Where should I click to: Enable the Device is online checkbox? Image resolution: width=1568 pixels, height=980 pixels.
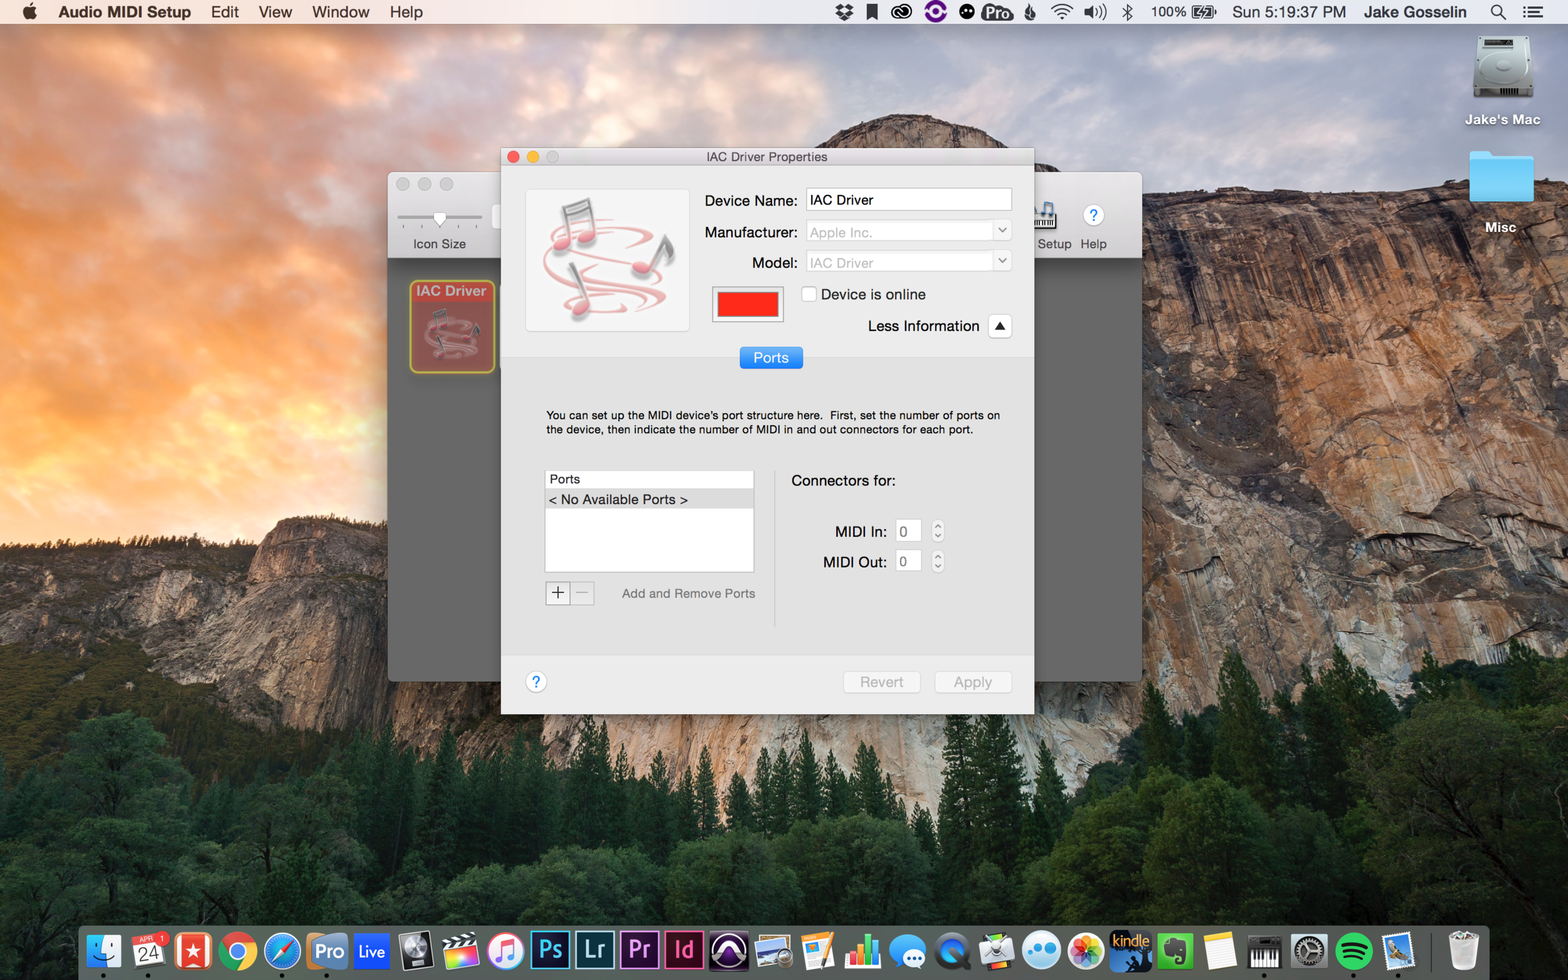pyautogui.click(x=809, y=294)
